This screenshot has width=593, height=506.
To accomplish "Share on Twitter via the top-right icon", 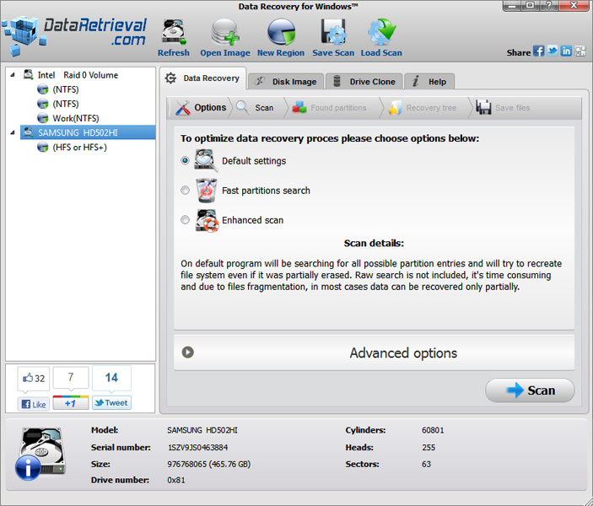I will [x=553, y=51].
